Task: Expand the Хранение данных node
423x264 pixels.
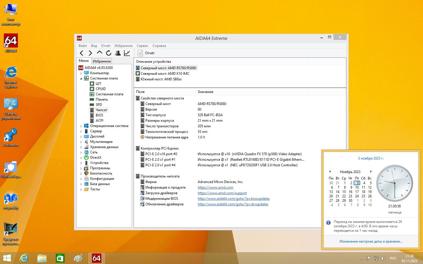Action: 81,147
